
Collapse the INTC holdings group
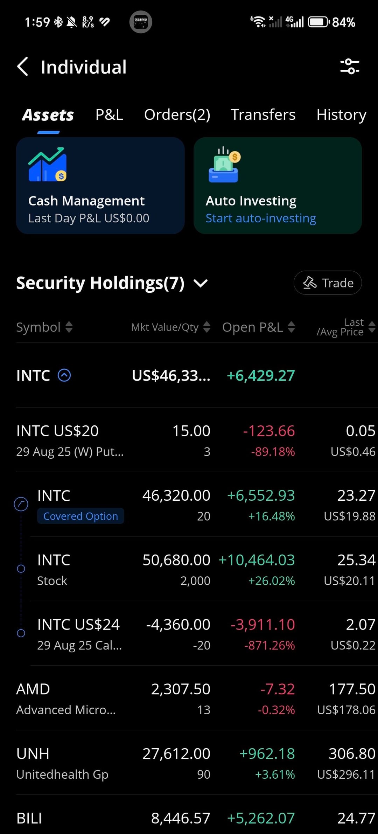click(x=64, y=375)
